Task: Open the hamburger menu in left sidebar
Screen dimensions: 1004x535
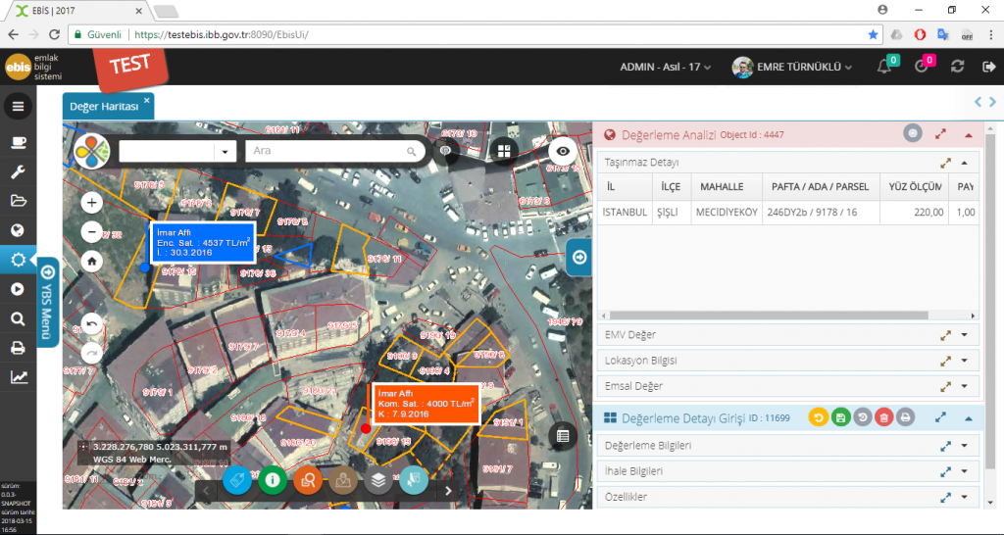Action: [18, 106]
